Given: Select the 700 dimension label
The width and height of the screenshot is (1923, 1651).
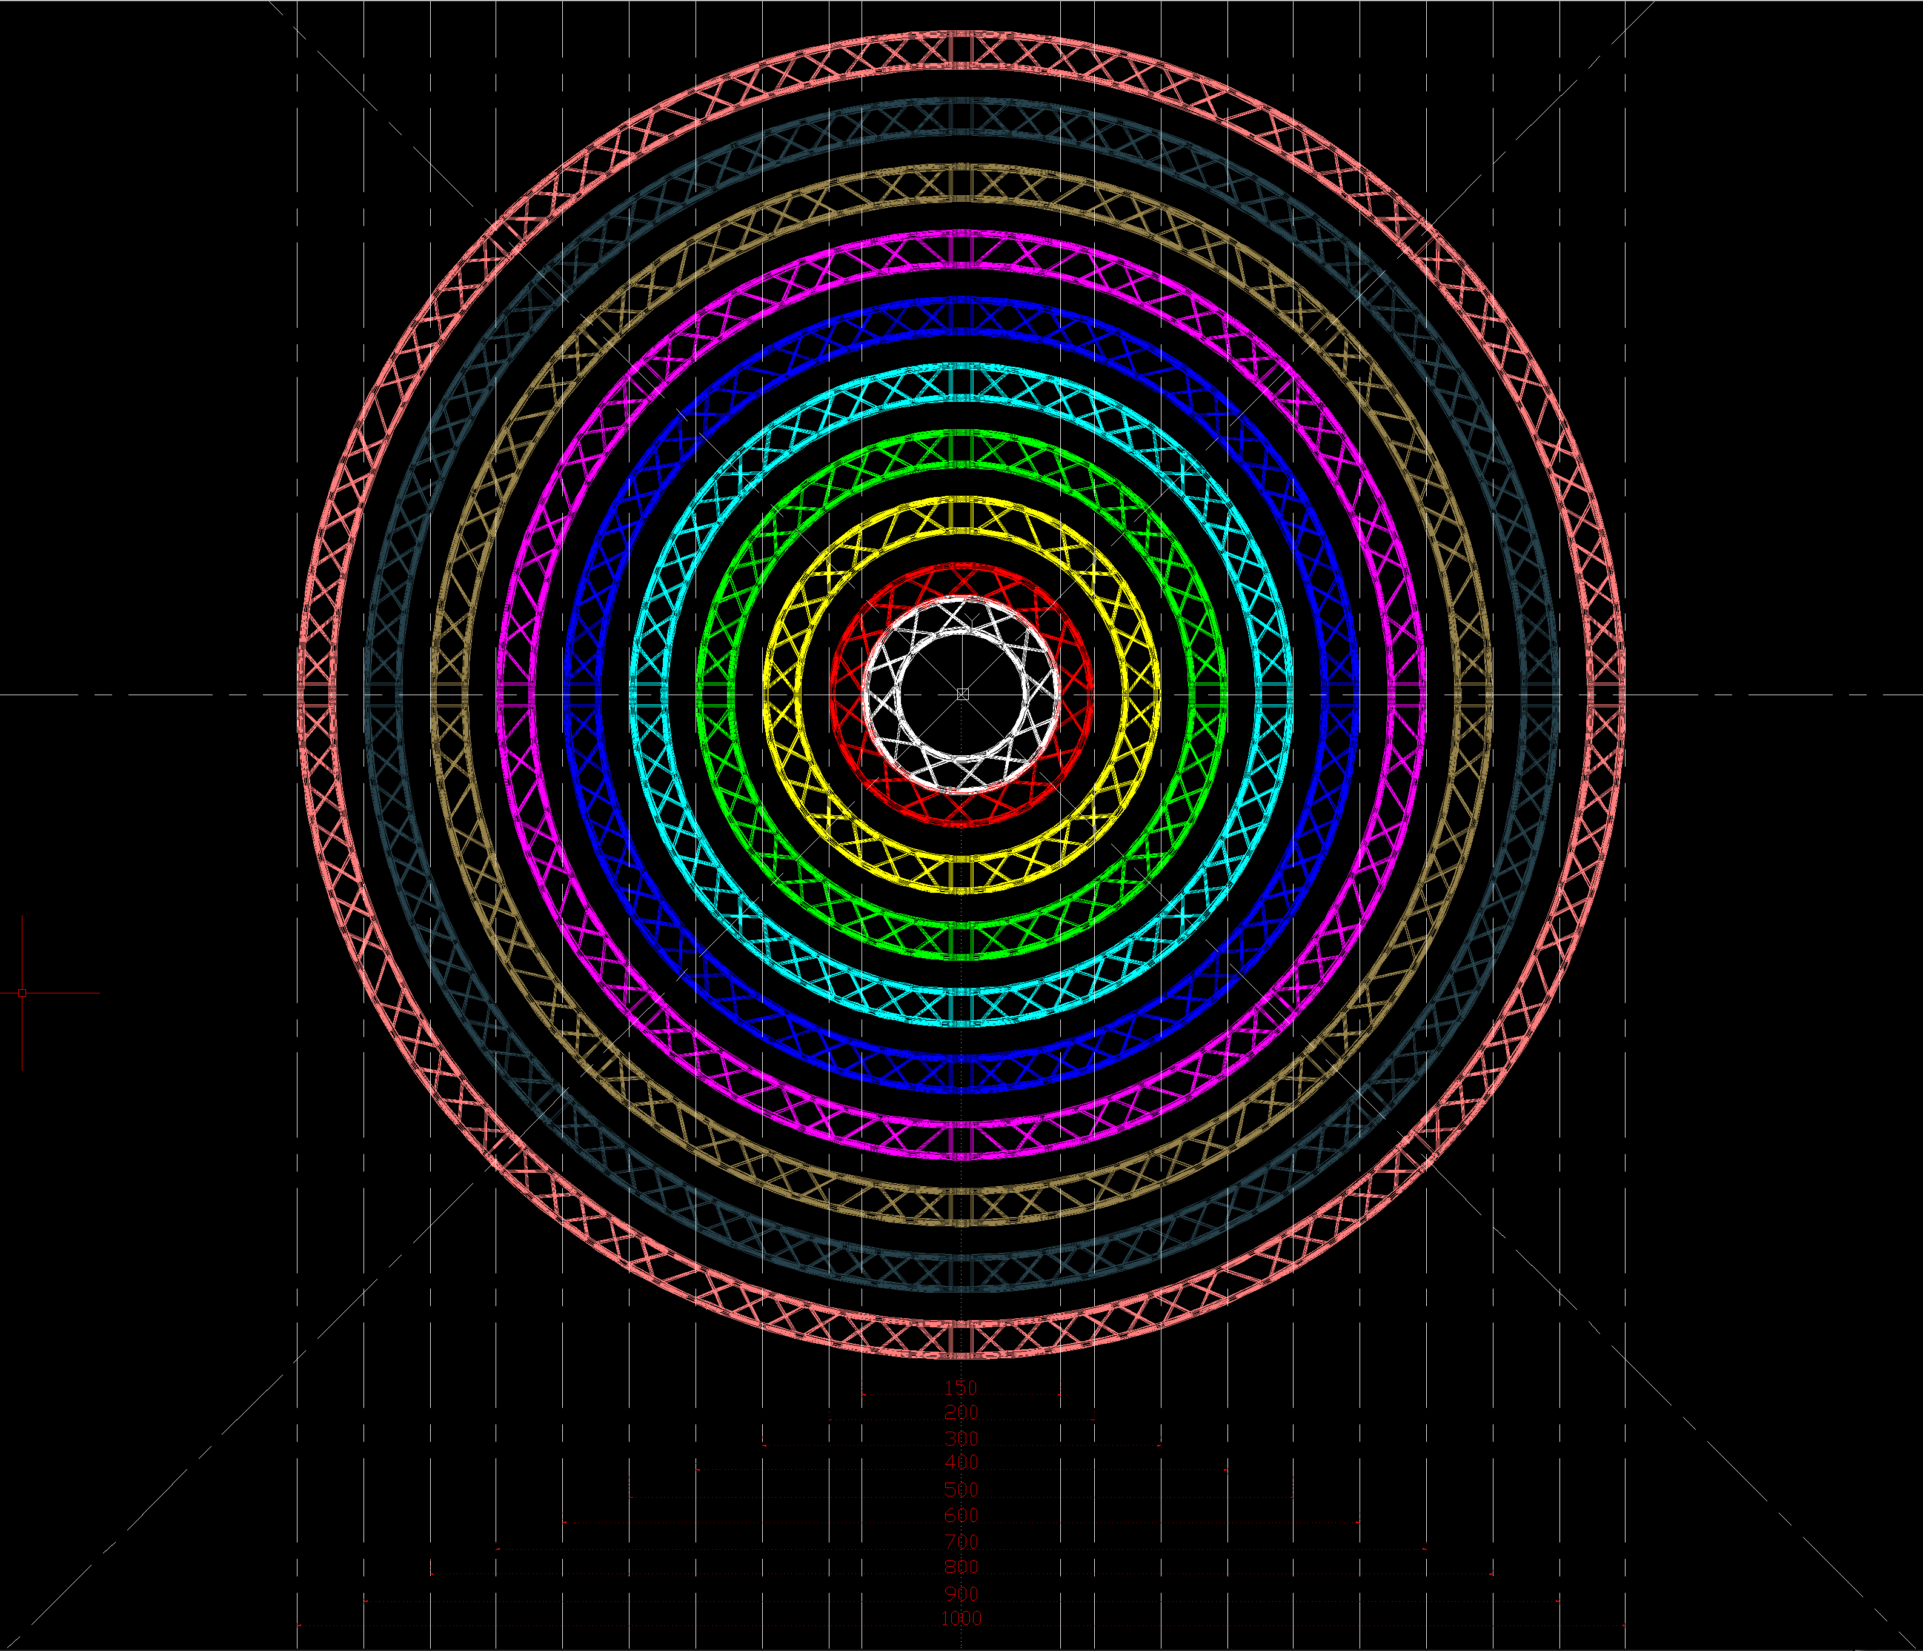Looking at the screenshot, I should tap(960, 1541).
